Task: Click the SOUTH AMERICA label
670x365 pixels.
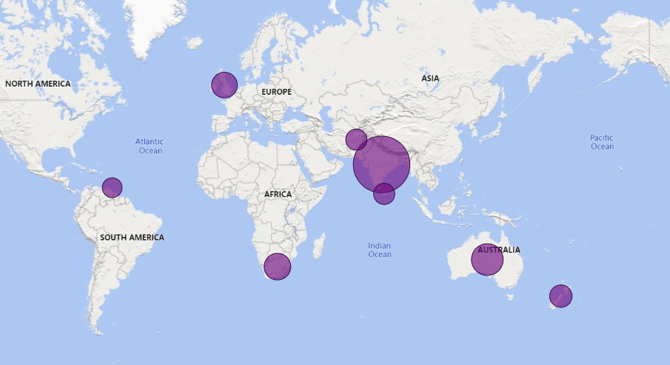Action: tap(132, 238)
